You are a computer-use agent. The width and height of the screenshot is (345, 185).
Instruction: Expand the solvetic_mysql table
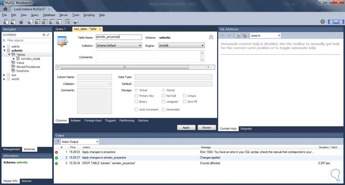[x=14, y=59]
